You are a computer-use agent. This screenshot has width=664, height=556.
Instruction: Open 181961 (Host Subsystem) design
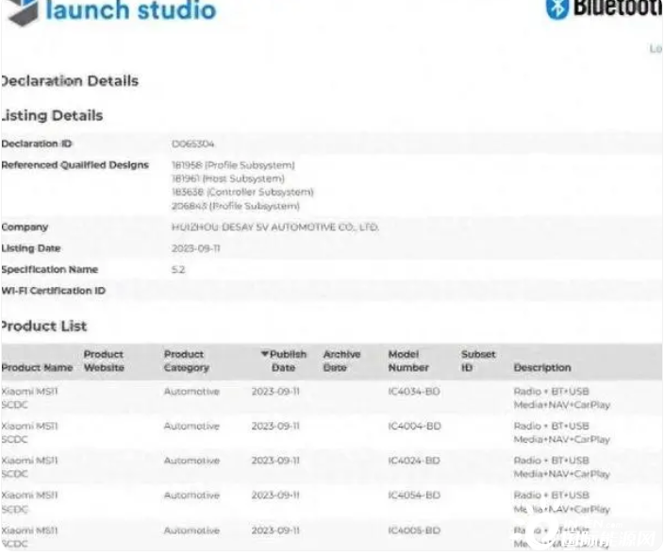pos(228,178)
